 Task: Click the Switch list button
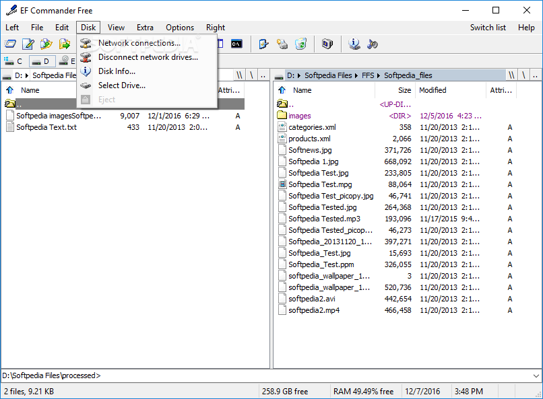(x=488, y=28)
